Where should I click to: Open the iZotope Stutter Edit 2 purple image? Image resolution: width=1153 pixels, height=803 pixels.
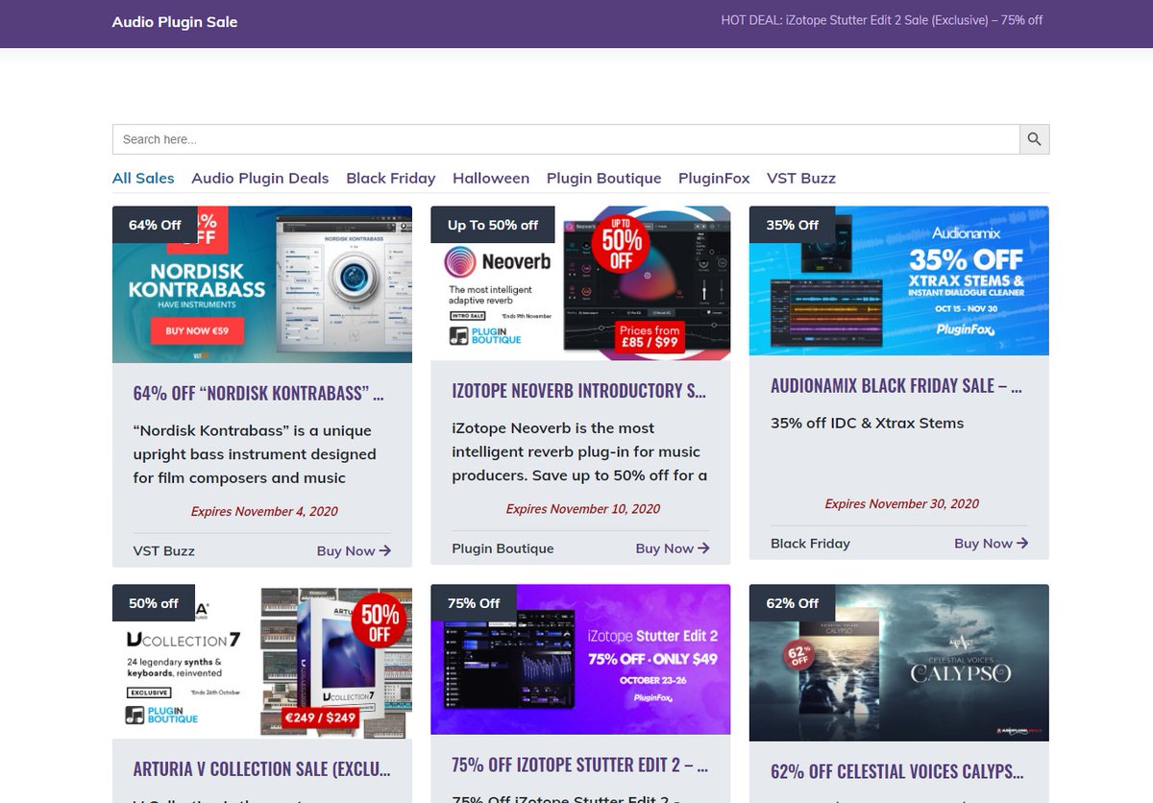click(x=580, y=660)
